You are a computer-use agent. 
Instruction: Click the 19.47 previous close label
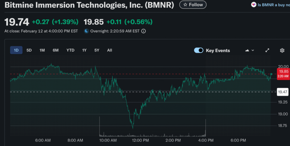[x=283, y=92]
